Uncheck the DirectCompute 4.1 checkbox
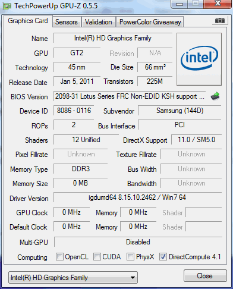233x289 pixels. click(x=163, y=256)
